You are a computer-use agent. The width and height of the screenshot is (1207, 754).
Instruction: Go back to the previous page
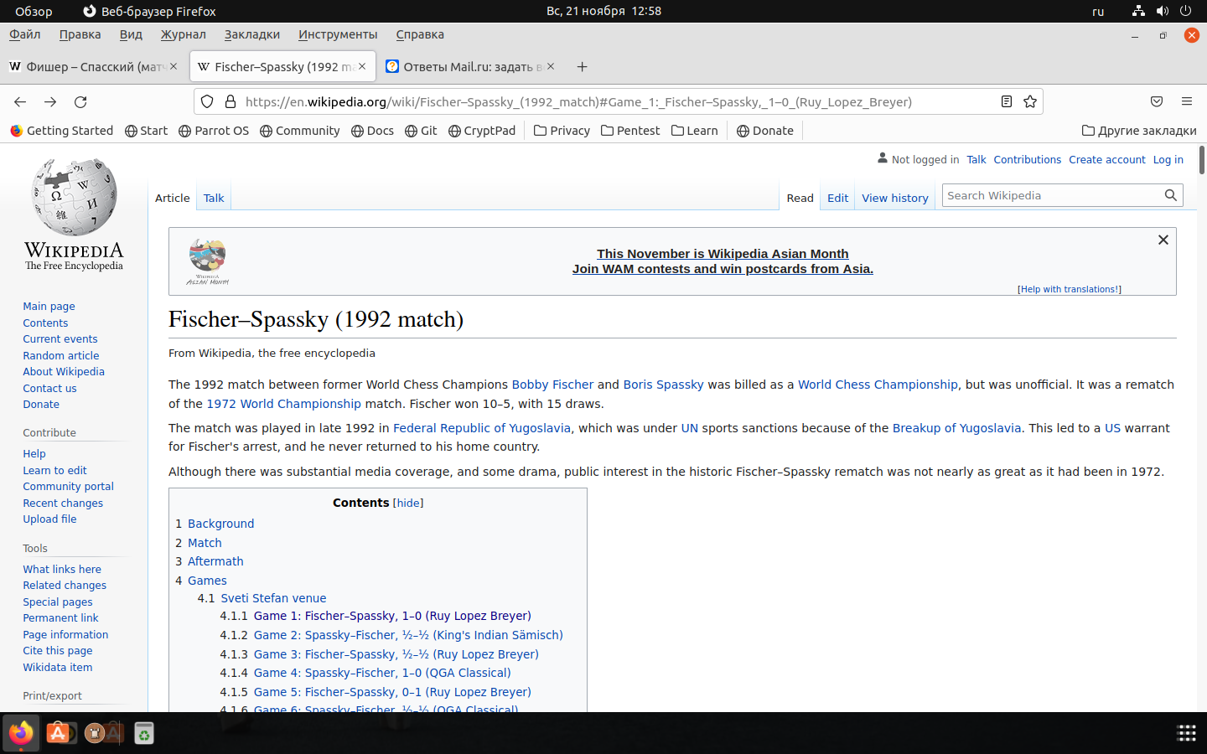click(x=20, y=101)
